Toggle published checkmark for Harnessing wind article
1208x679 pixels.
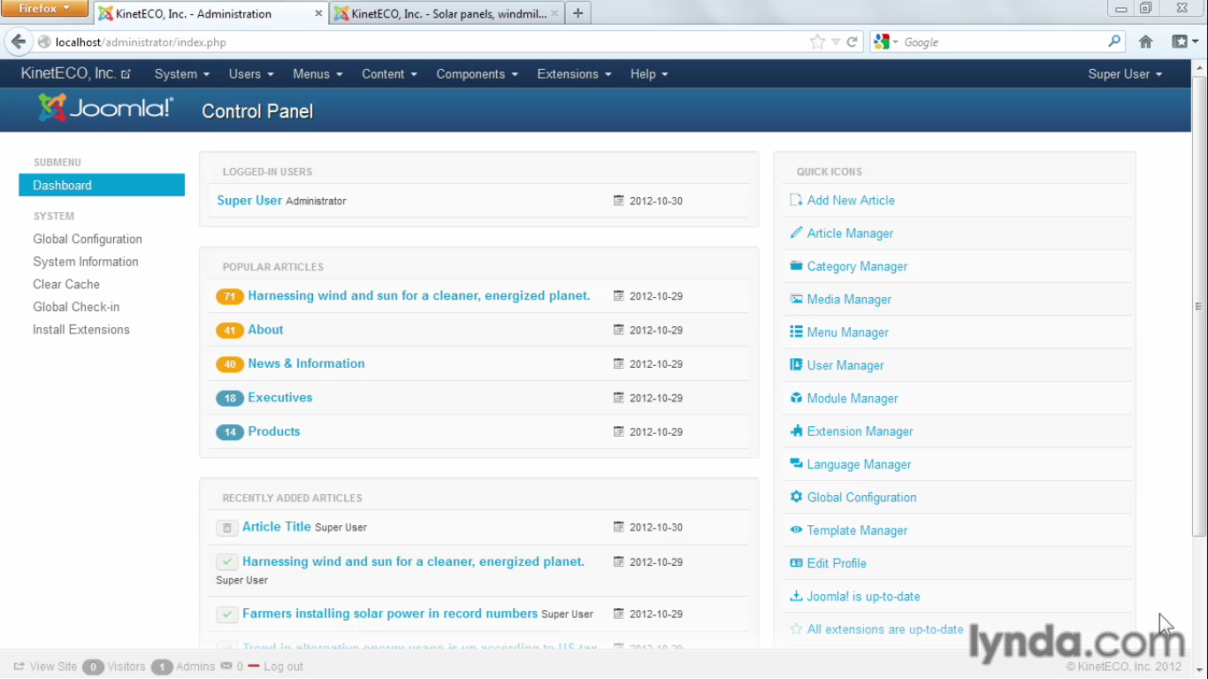coord(227,562)
